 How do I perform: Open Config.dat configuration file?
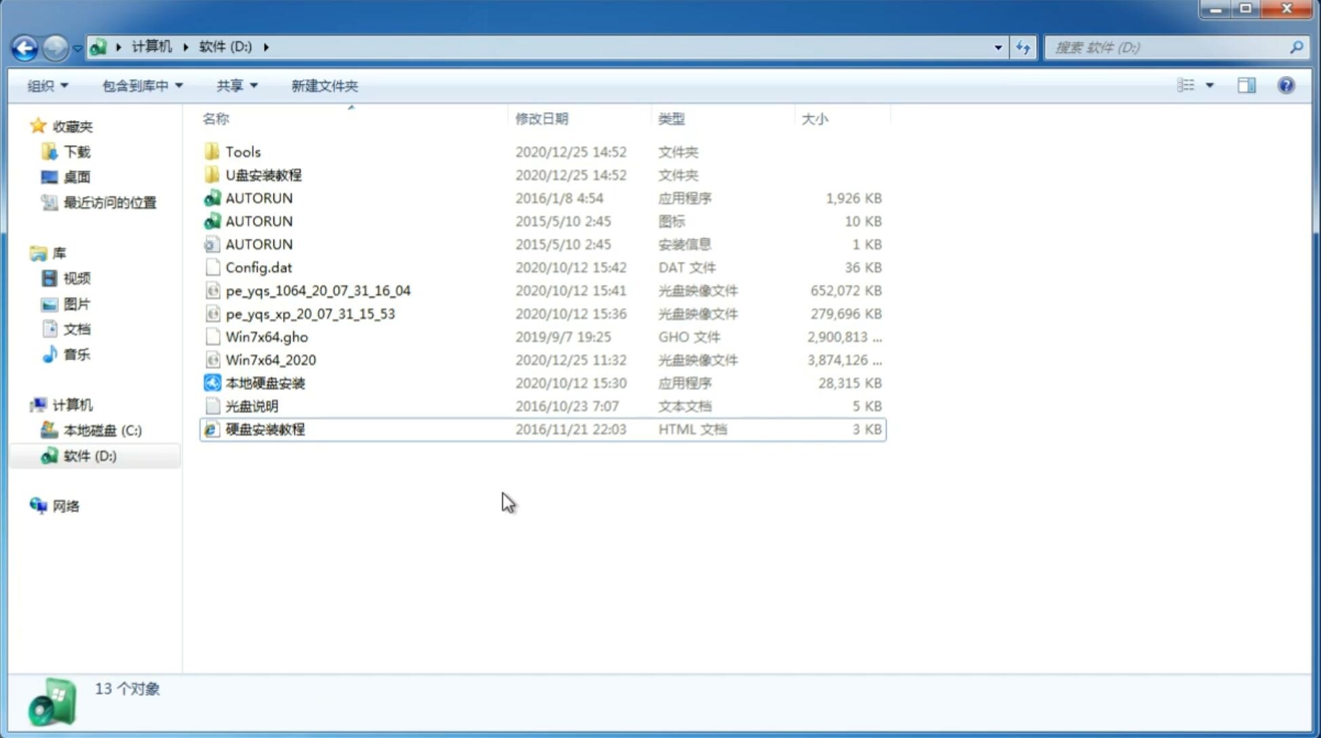point(259,267)
